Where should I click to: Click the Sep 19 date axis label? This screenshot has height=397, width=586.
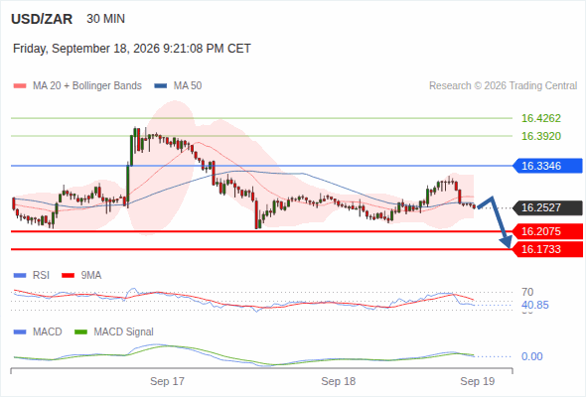click(x=478, y=381)
